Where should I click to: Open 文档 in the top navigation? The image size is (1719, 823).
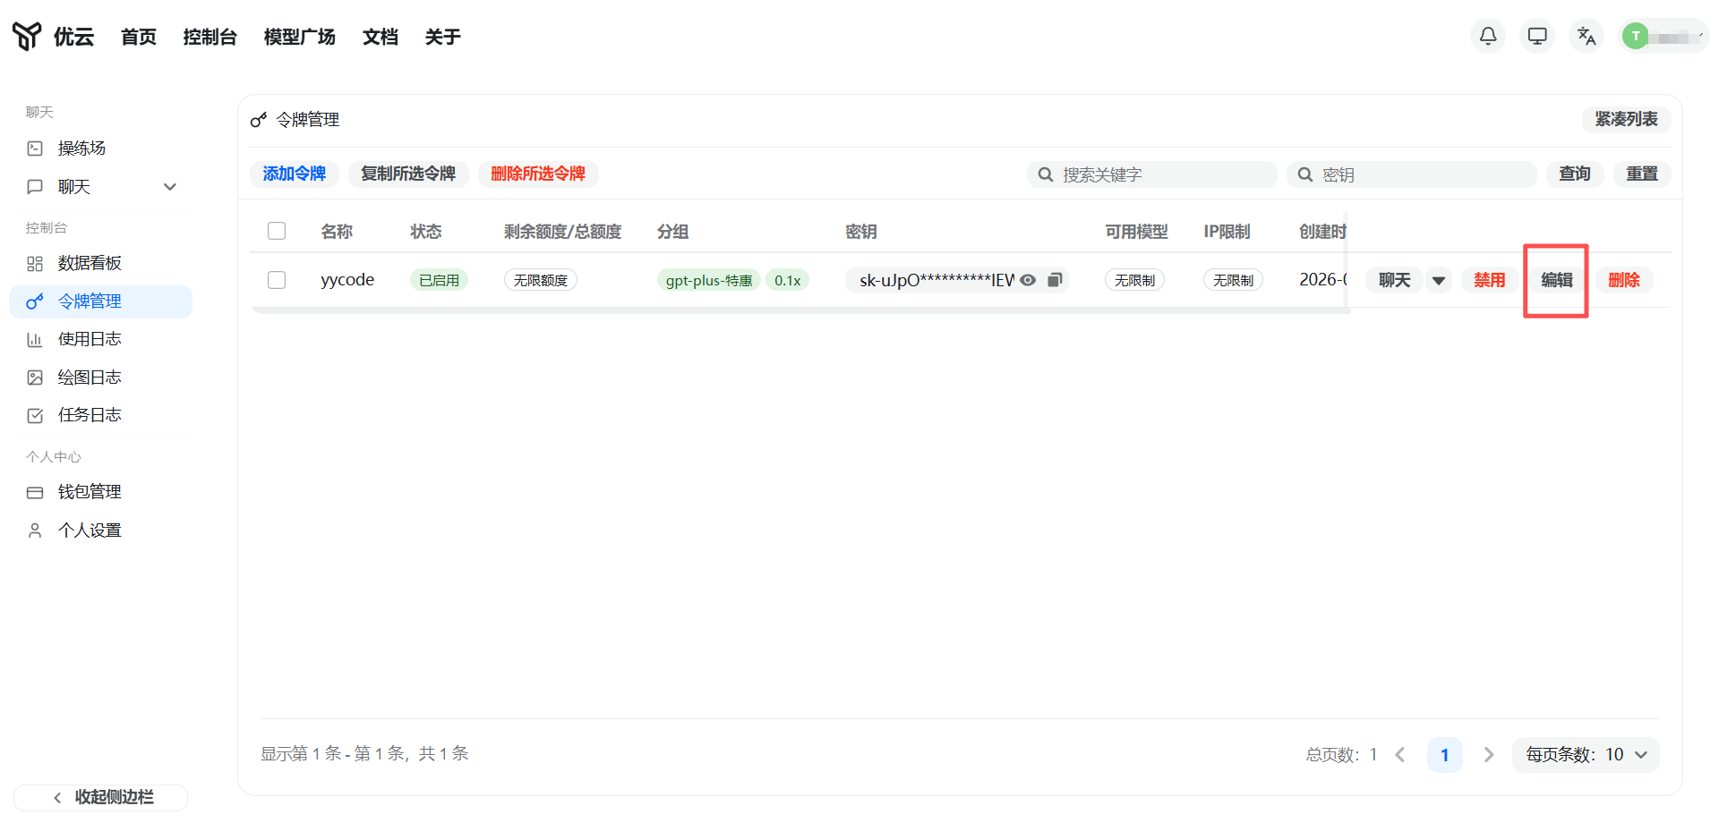[x=381, y=37]
